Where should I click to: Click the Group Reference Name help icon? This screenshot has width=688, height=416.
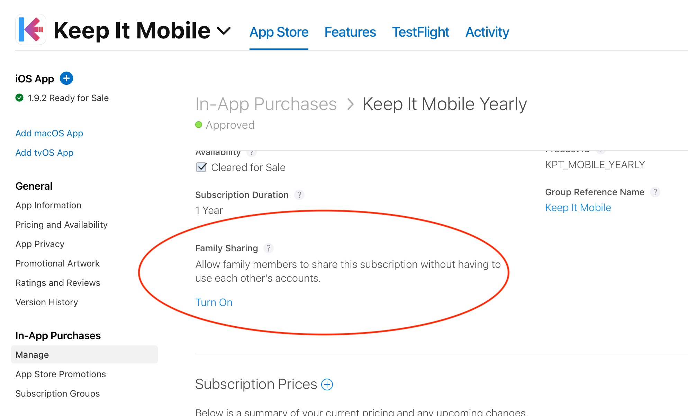tap(656, 192)
